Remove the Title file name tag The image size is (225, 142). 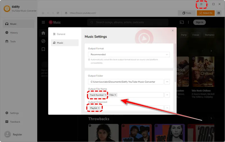(x=115, y=95)
